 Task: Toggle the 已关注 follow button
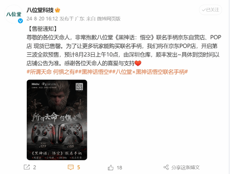(x=210, y=10)
